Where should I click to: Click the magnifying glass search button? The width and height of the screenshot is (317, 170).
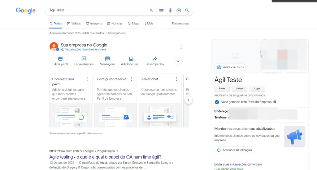(187, 10)
